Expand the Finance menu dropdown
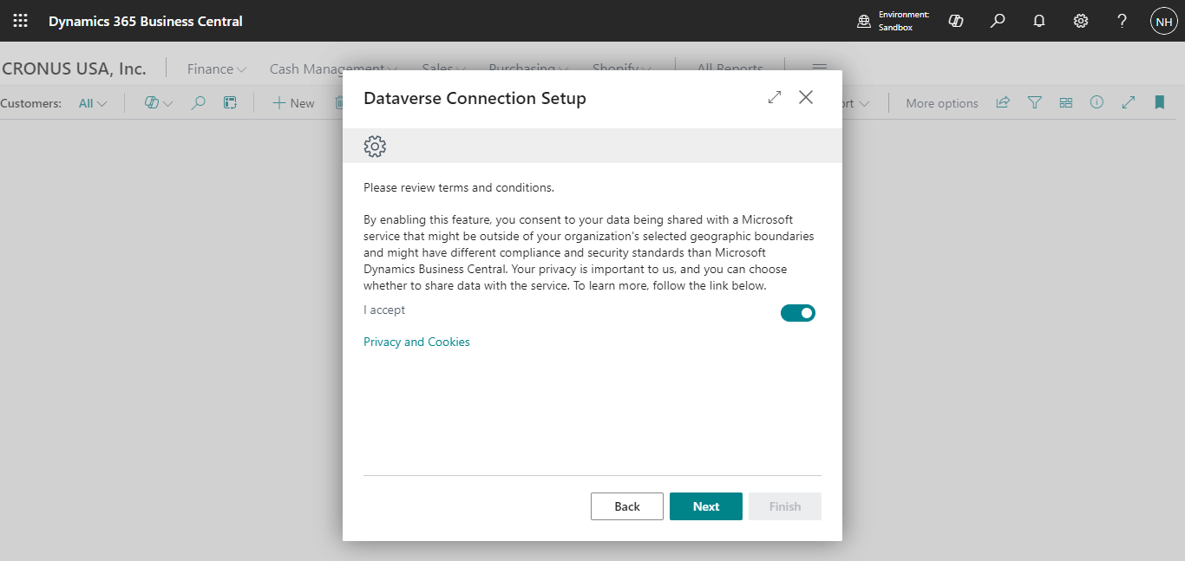The width and height of the screenshot is (1185, 561). coord(217,69)
